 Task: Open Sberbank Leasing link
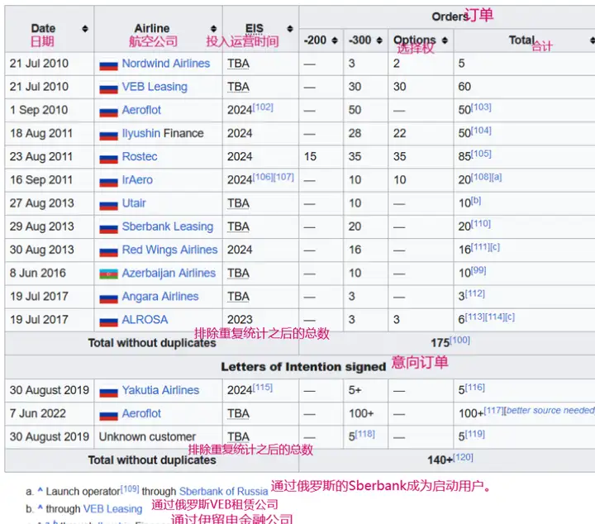167,226
